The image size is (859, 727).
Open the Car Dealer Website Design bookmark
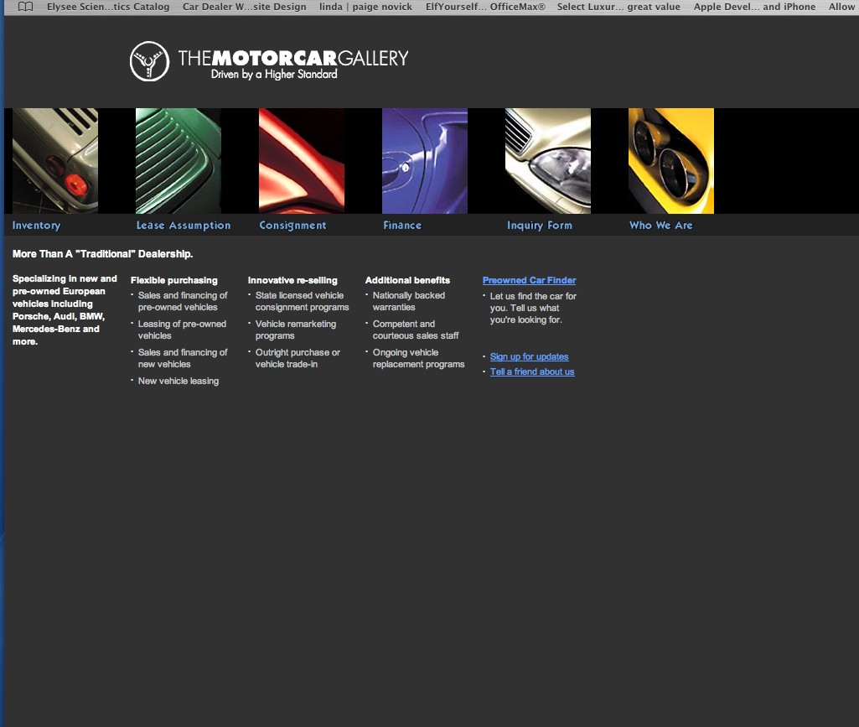pos(245,7)
